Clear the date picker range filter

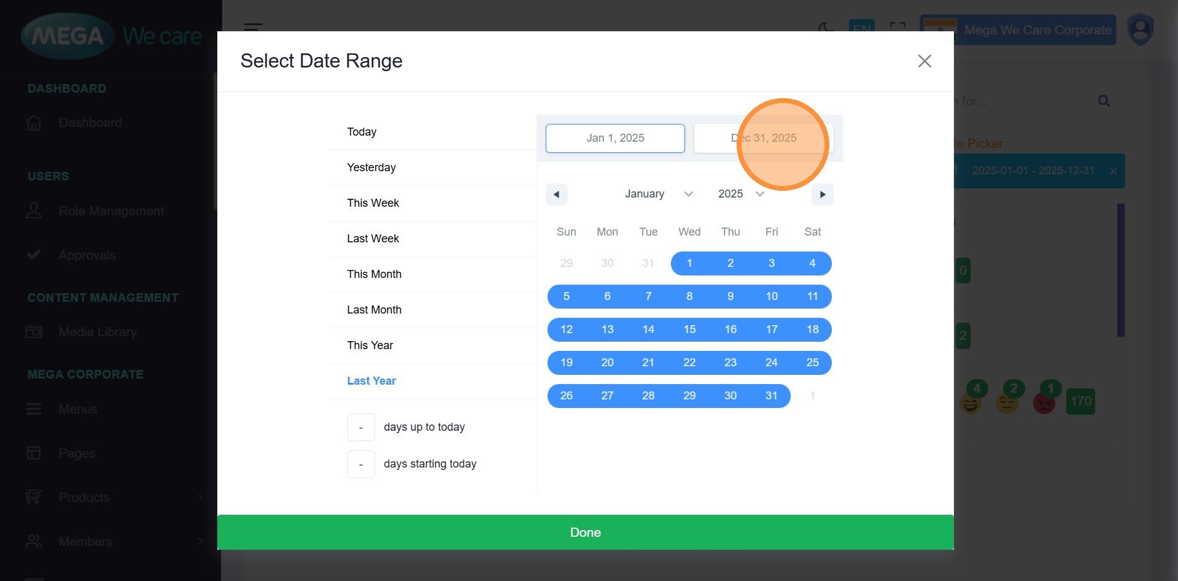tap(1113, 171)
